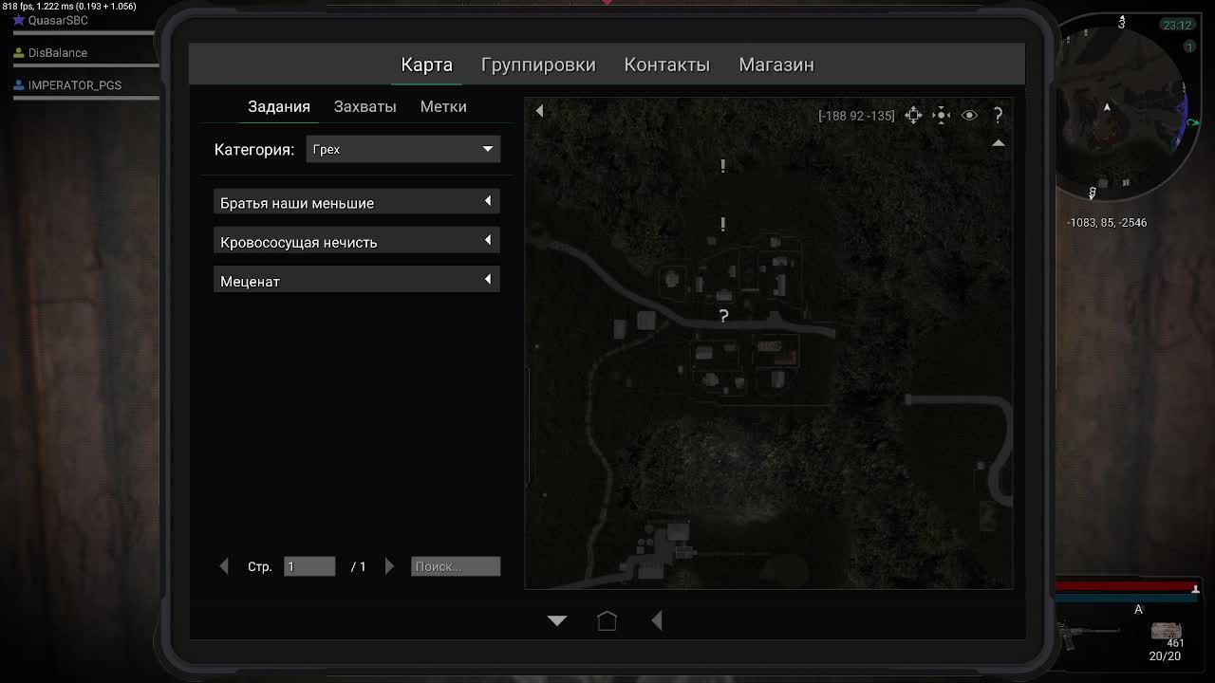
Task: Click the world coordinates -1083, 85, -2546
Action: point(1107,223)
